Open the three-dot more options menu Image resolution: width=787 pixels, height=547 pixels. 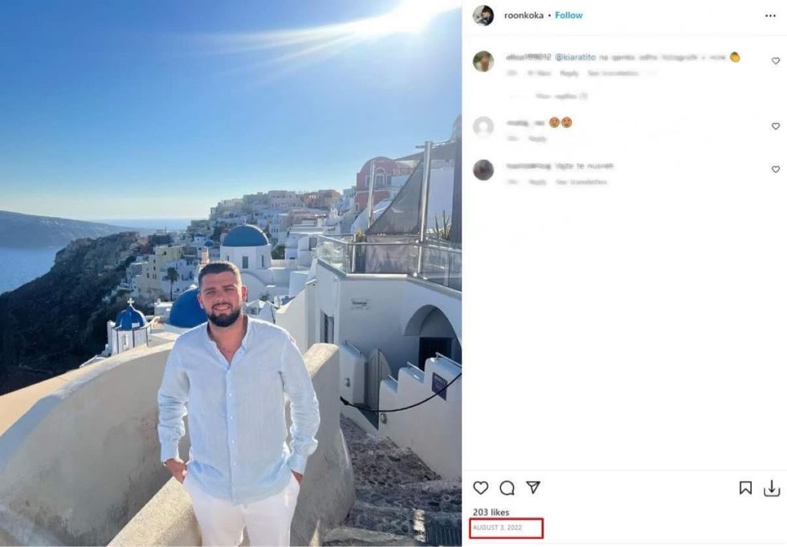(x=770, y=15)
